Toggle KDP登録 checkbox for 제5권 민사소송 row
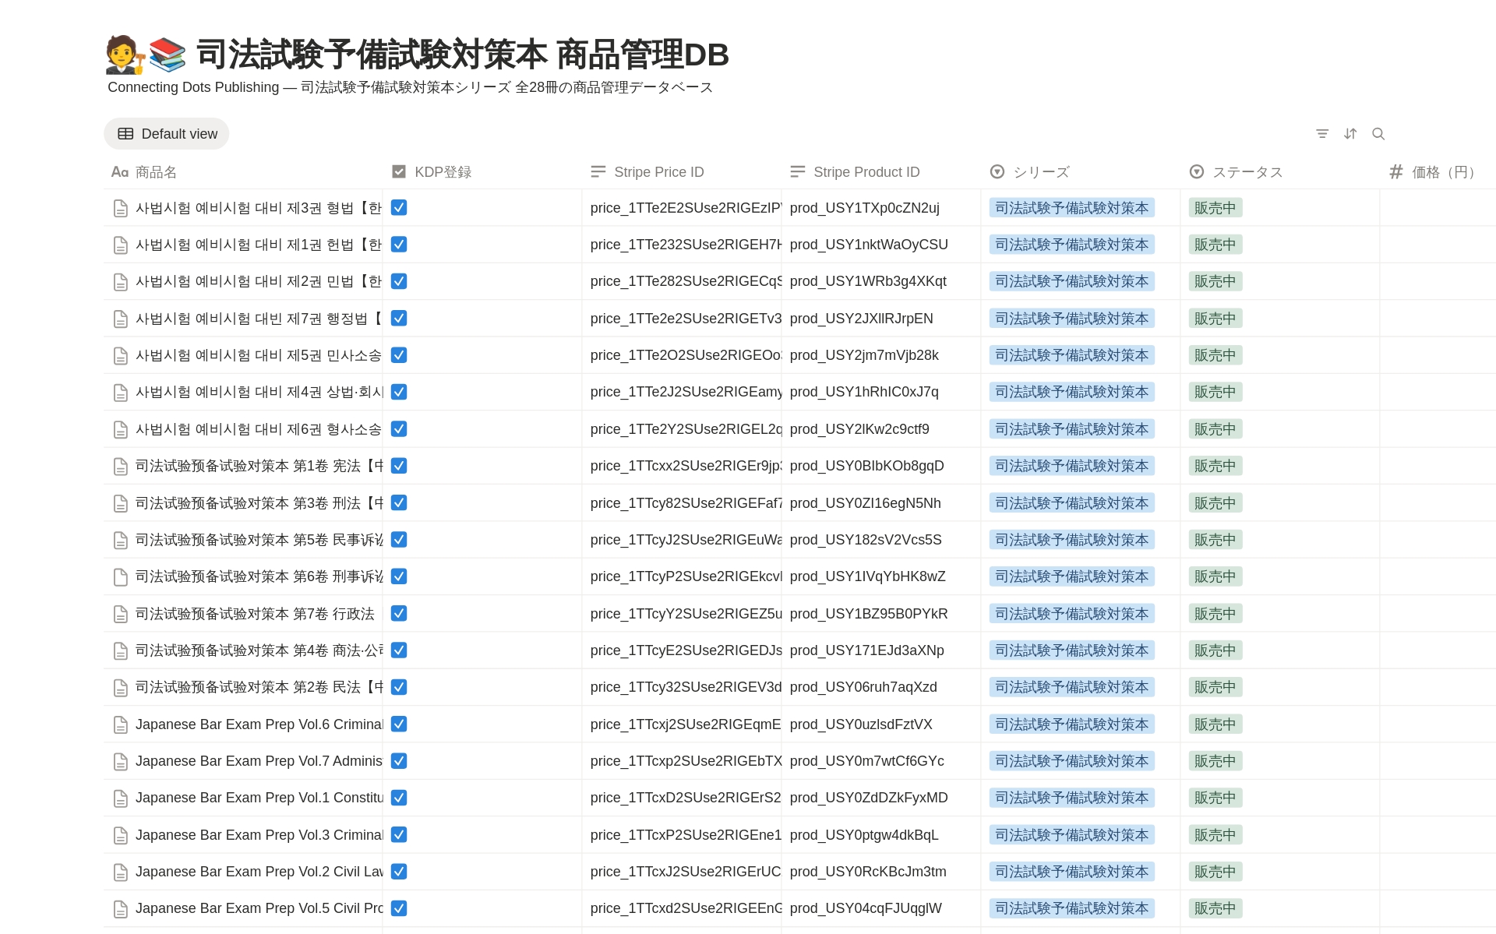Image resolution: width=1496 pixels, height=934 pixels. click(399, 355)
